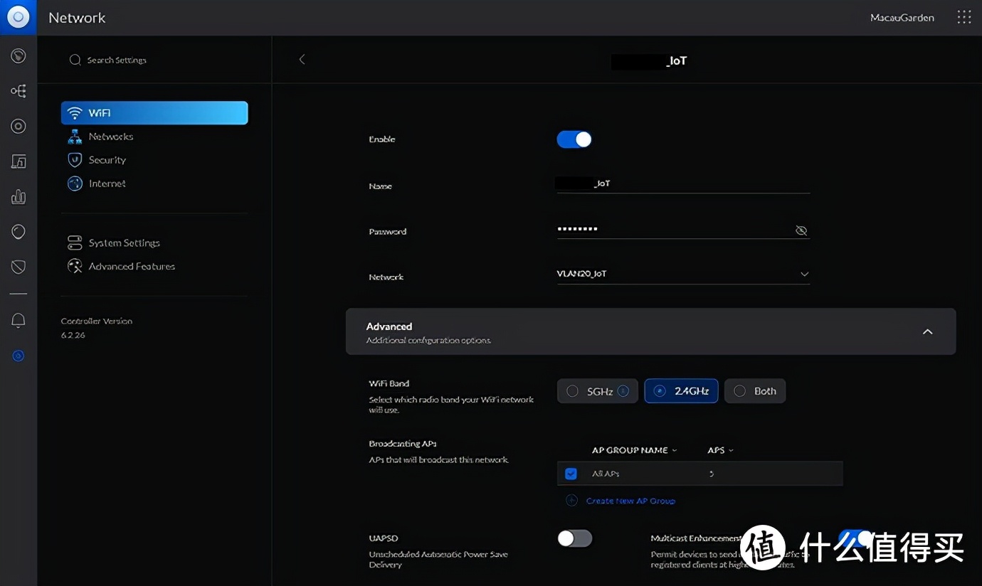Open the Topology sidebar icon
This screenshot has height=586, width=982.
pos(19,91)
